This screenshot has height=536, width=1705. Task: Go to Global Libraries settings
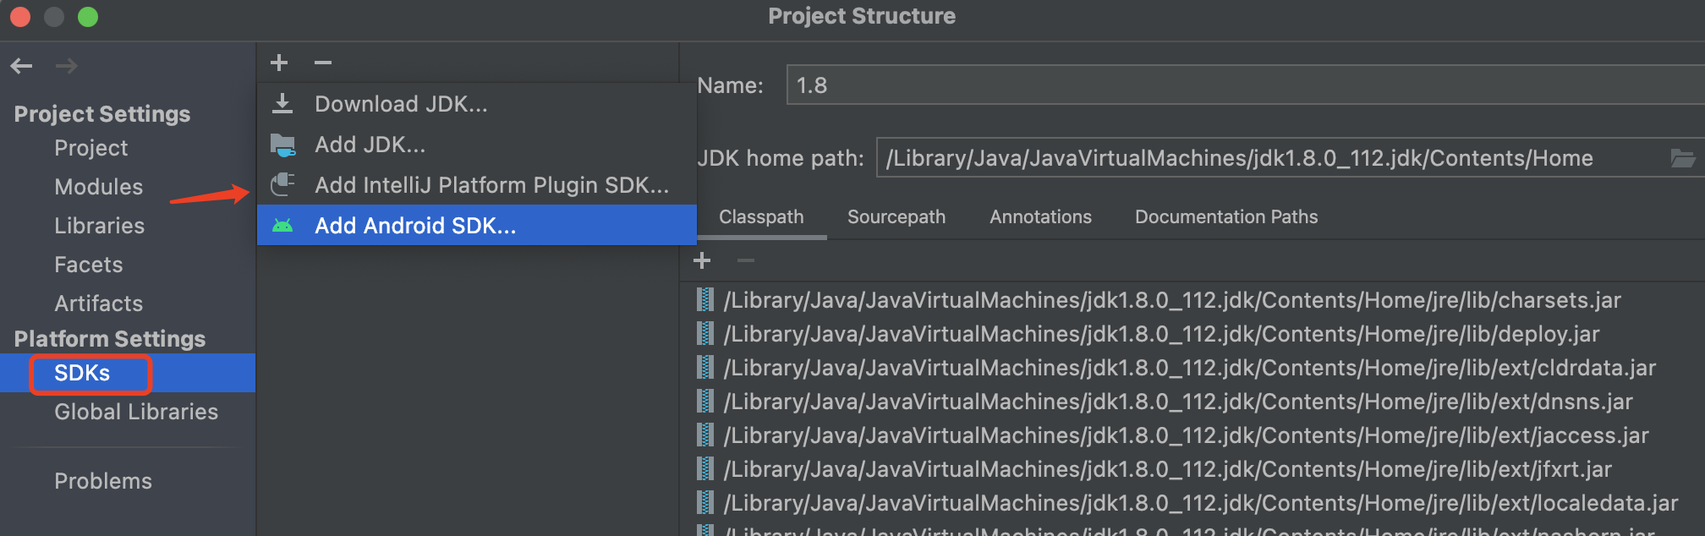(x=136, y=412)
